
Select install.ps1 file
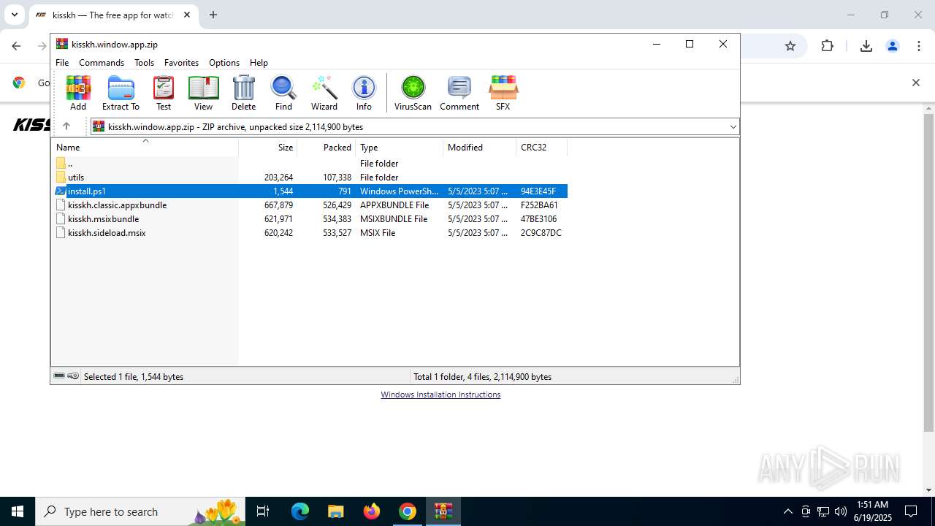310,191
